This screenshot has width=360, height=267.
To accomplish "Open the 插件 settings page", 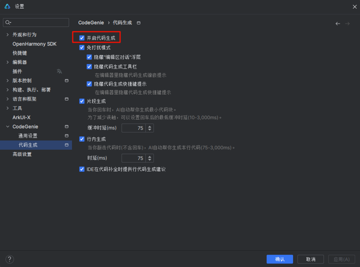I will tap(17, 71).
